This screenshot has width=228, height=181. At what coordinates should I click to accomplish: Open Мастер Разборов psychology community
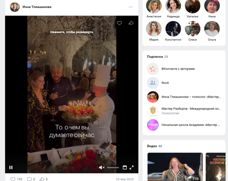[191, 109]
